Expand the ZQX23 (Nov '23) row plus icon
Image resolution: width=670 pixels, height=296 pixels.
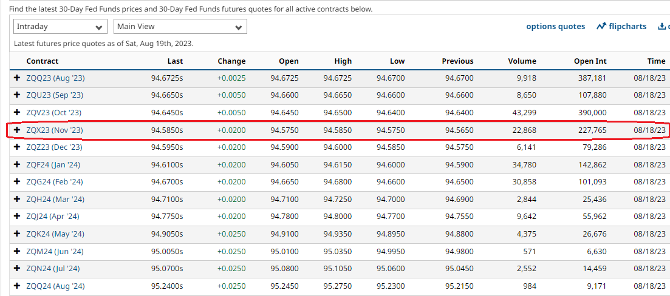coord(17,130)
